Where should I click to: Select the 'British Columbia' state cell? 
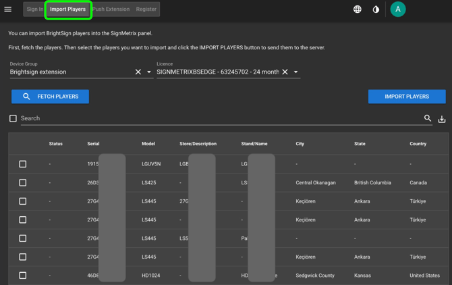pos(372,182)
